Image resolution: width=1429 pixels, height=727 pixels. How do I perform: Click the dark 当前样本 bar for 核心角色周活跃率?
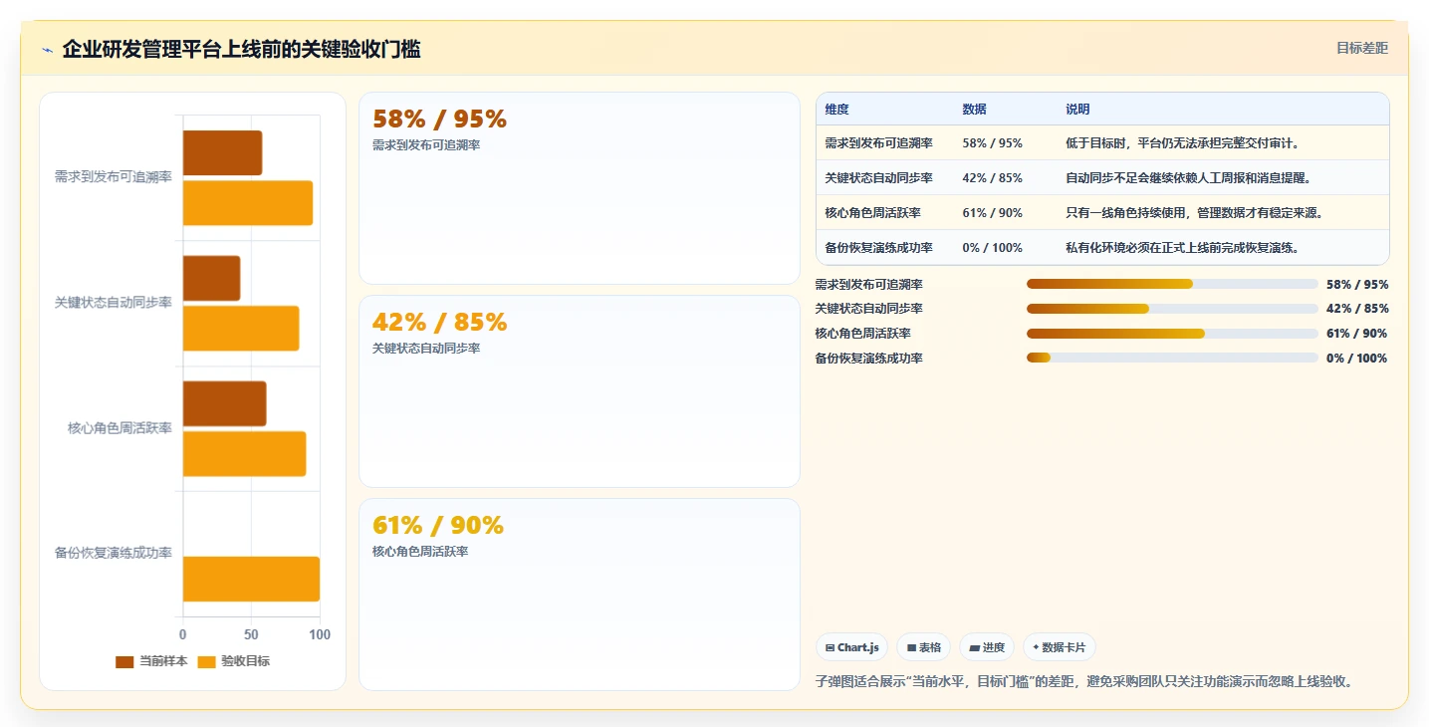click(224, 403)
